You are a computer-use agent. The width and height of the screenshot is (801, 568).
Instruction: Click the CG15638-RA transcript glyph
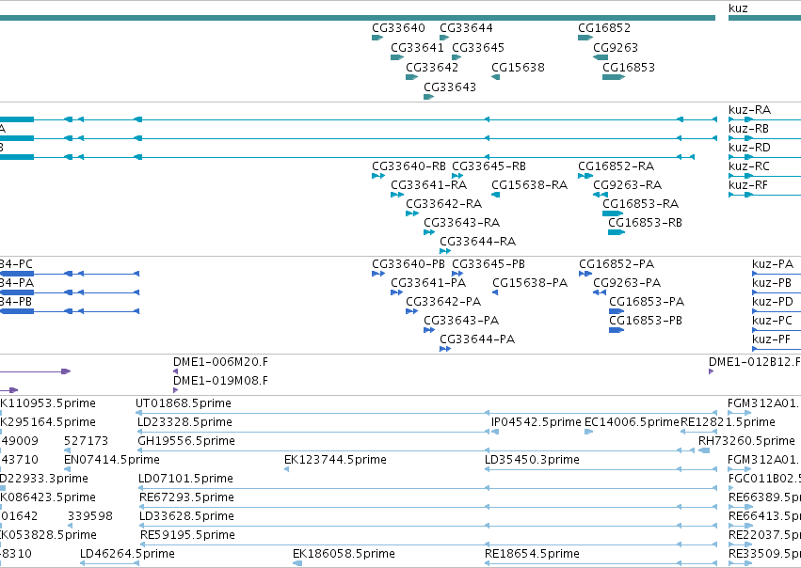pos(495,195)
